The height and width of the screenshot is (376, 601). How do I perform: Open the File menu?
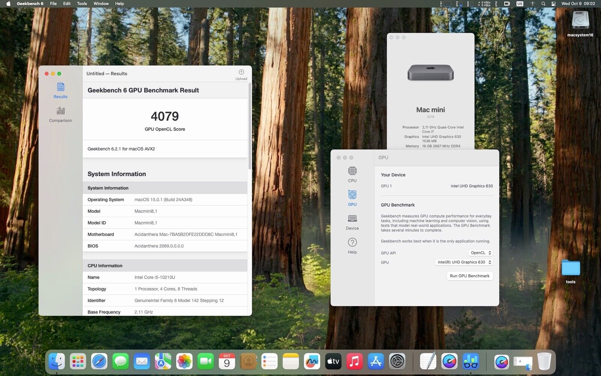(x=53, y=4)
